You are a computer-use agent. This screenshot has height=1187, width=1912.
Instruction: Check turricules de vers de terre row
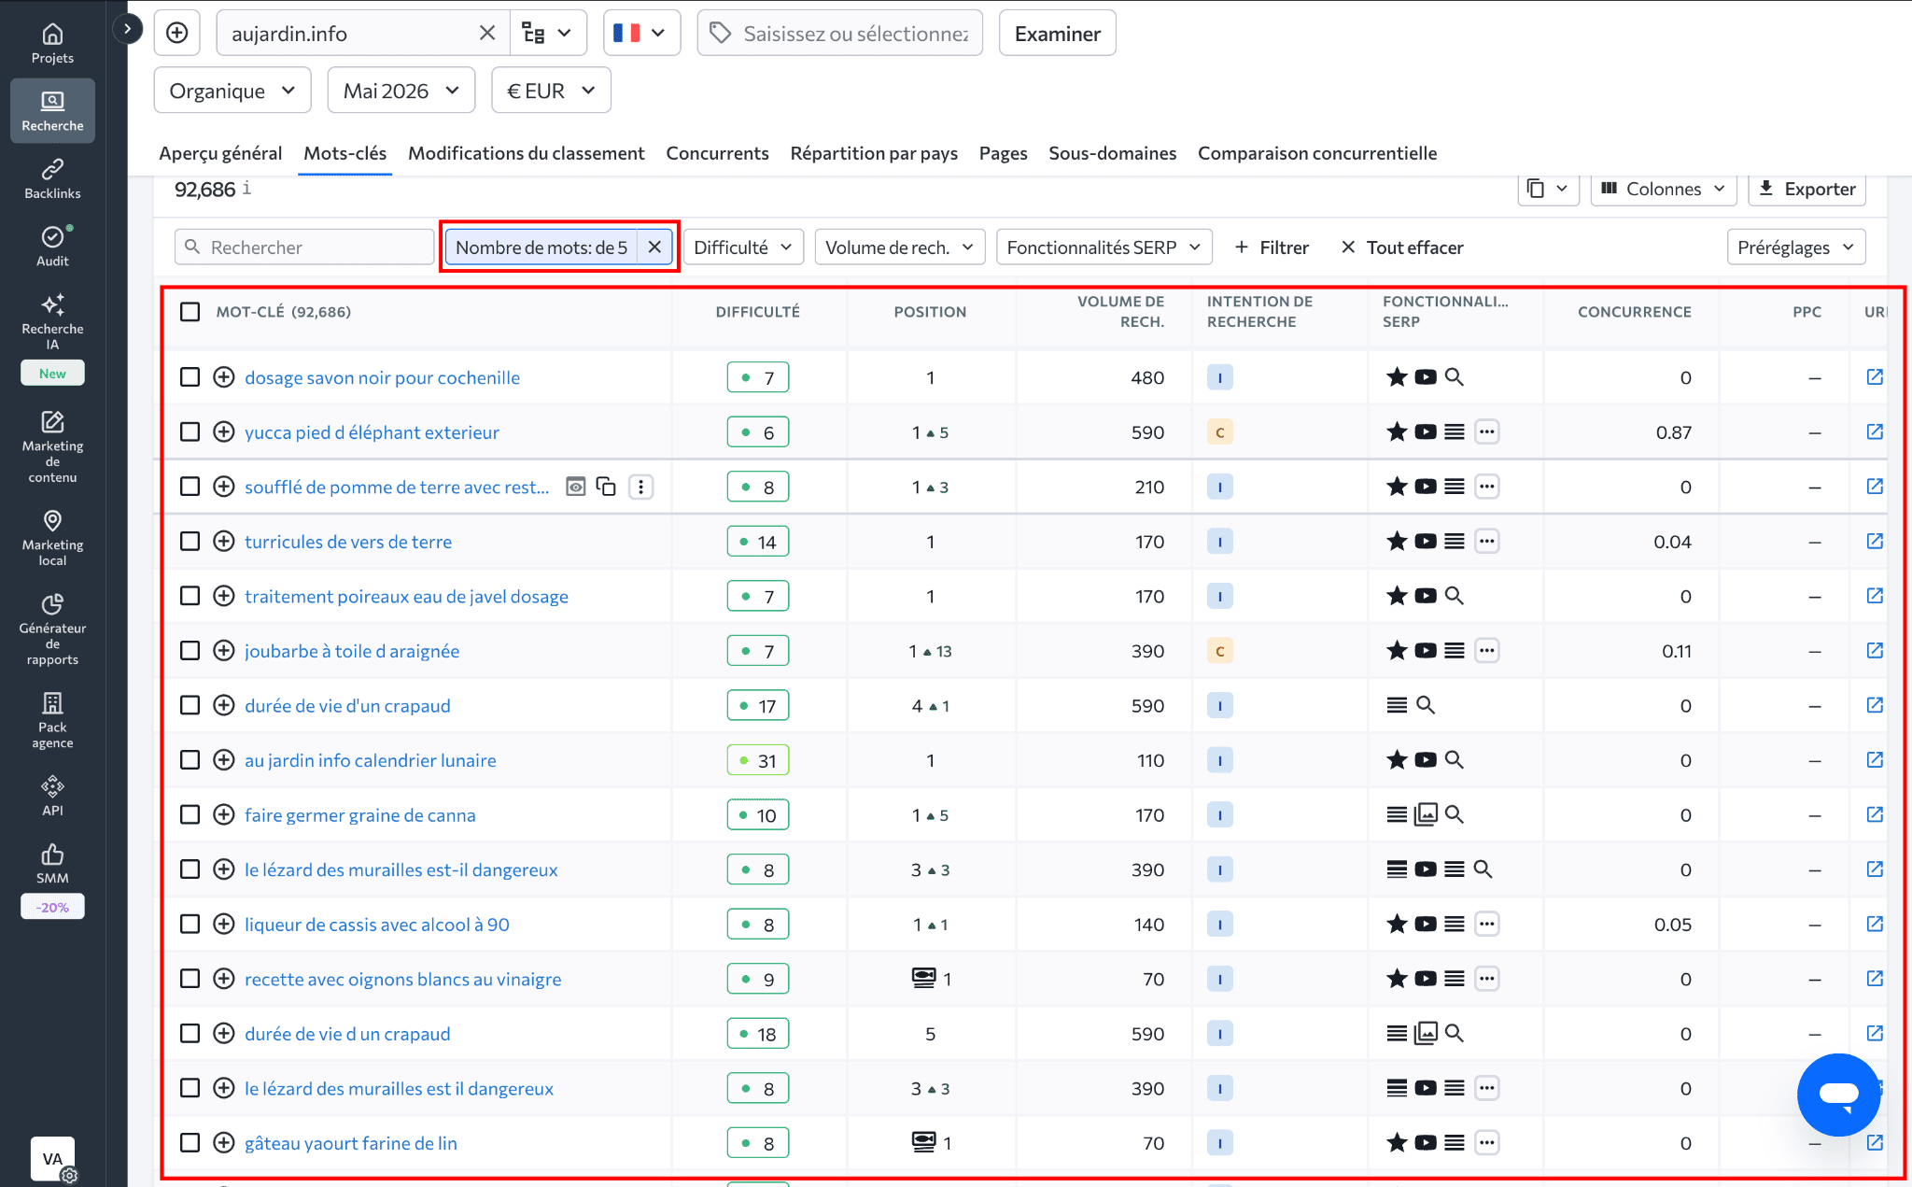(190, 542)
